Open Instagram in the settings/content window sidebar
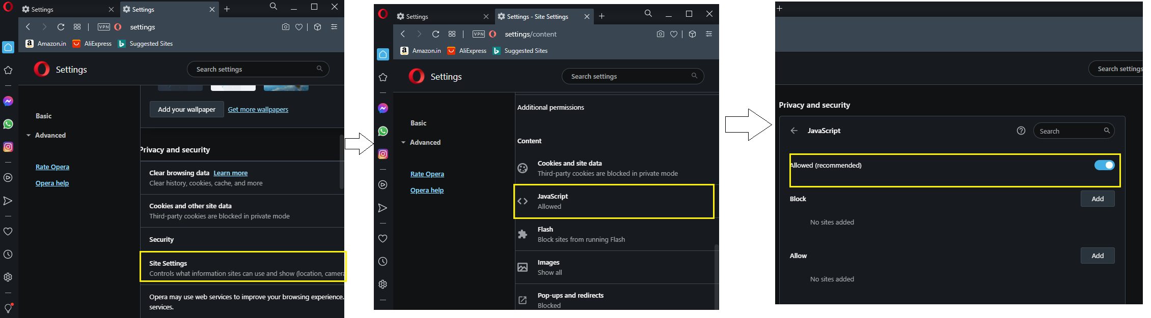1151x318 pixels. tap(383, 154)
